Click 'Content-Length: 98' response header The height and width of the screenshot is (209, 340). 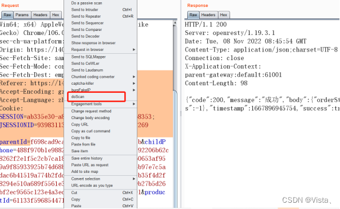click(216, 83)
